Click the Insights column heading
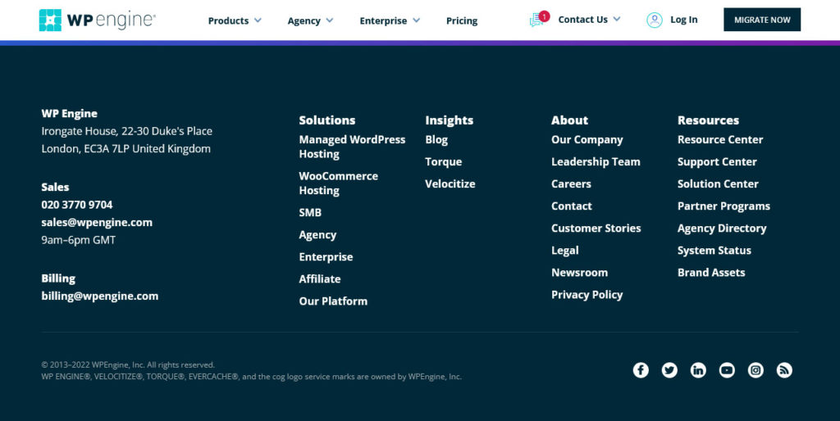The image size is (840, 421). [x=449, y=120]
